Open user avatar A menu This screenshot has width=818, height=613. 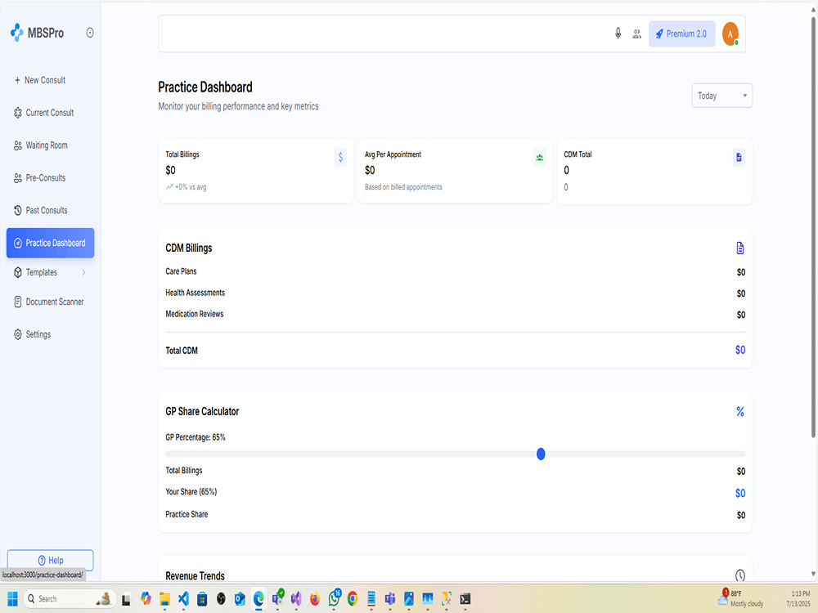(x=730, y=34)
